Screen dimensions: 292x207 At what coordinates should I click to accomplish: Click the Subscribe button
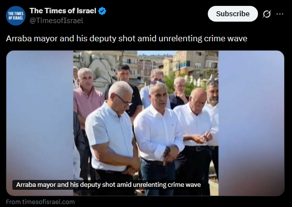coord(233,14)
